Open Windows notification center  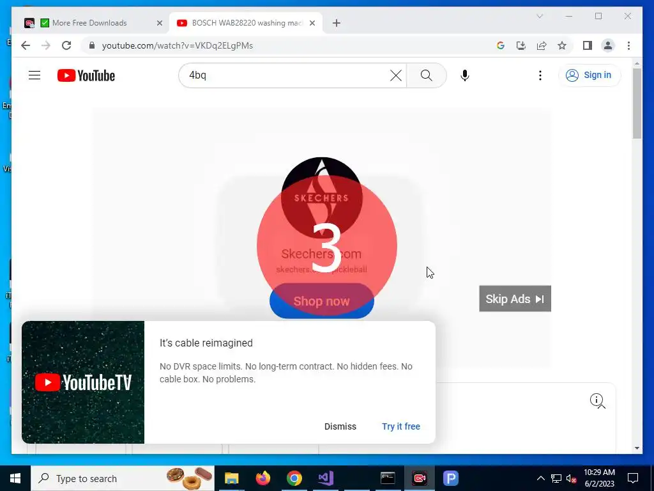[x=633, y=478]
